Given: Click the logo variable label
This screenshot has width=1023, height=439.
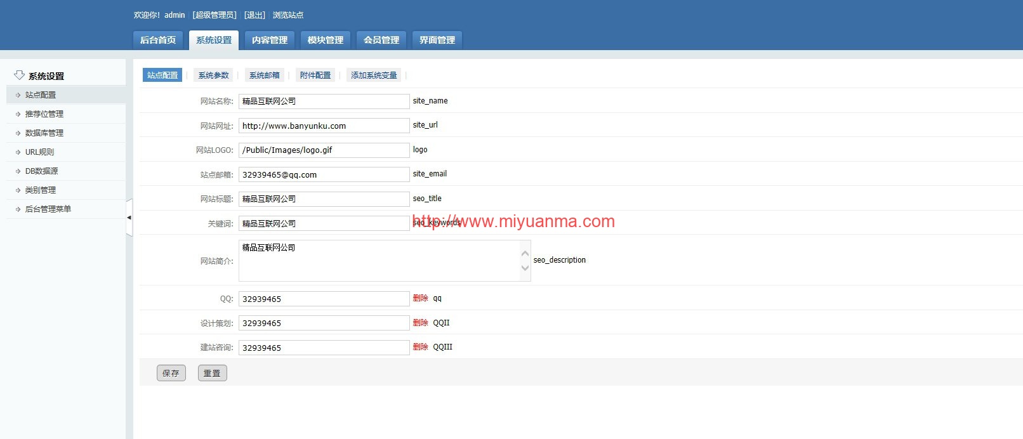Looking at the screenshot, I should (420, 150).
